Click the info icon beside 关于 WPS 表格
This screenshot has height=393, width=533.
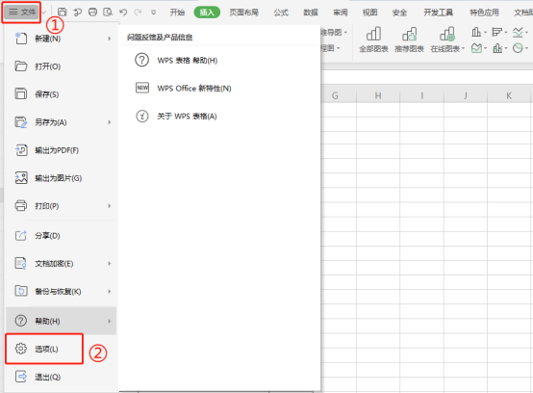[x=142, y=116]
